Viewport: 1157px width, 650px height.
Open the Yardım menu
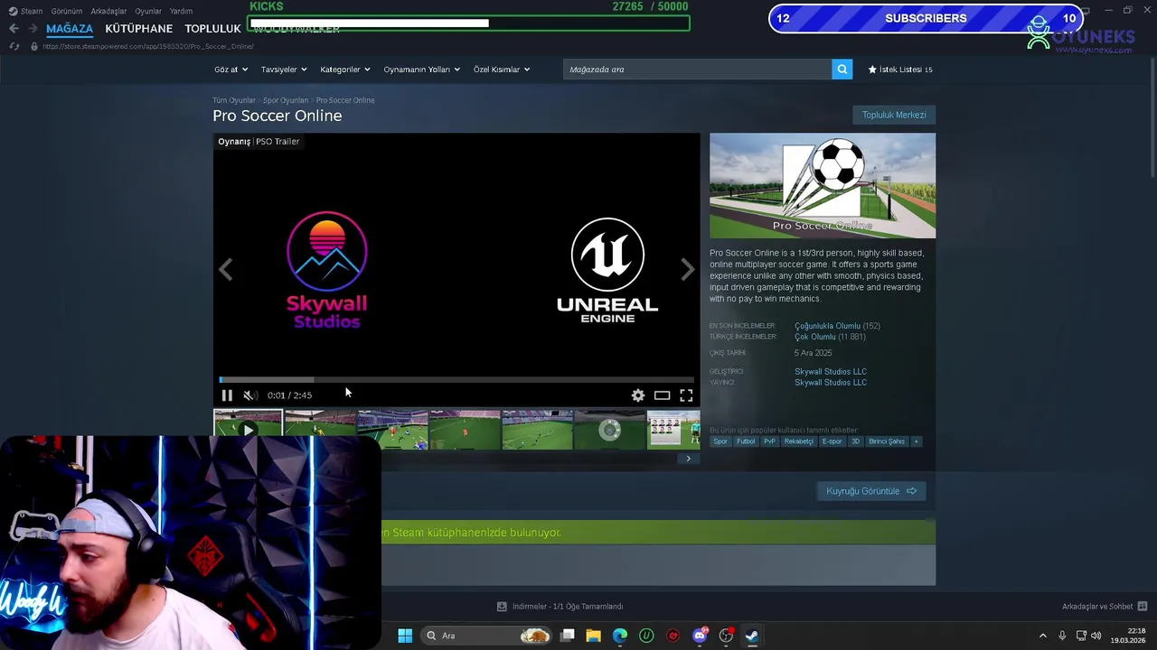click(181, 11)
